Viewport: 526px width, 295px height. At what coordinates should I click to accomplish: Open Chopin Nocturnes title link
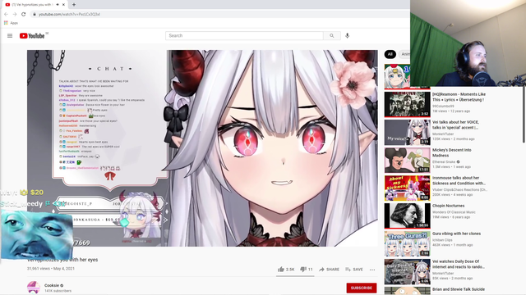(449, 206)
